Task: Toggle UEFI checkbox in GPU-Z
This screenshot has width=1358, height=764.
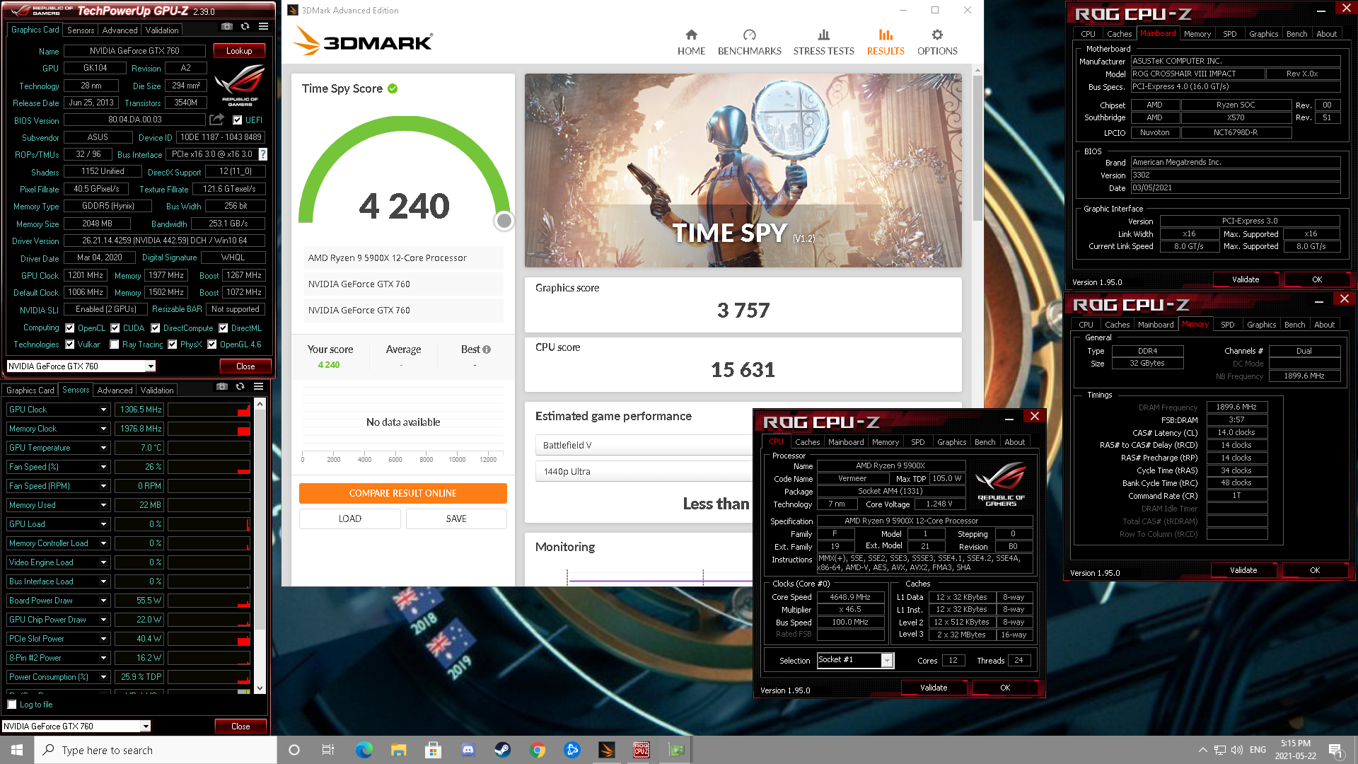Action: (238, 120)
